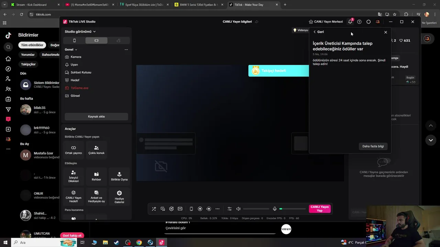The width and height of the screenshot is (440, 247).
Task: Go back with the Geri button
Action: click(x=318, y=32)
